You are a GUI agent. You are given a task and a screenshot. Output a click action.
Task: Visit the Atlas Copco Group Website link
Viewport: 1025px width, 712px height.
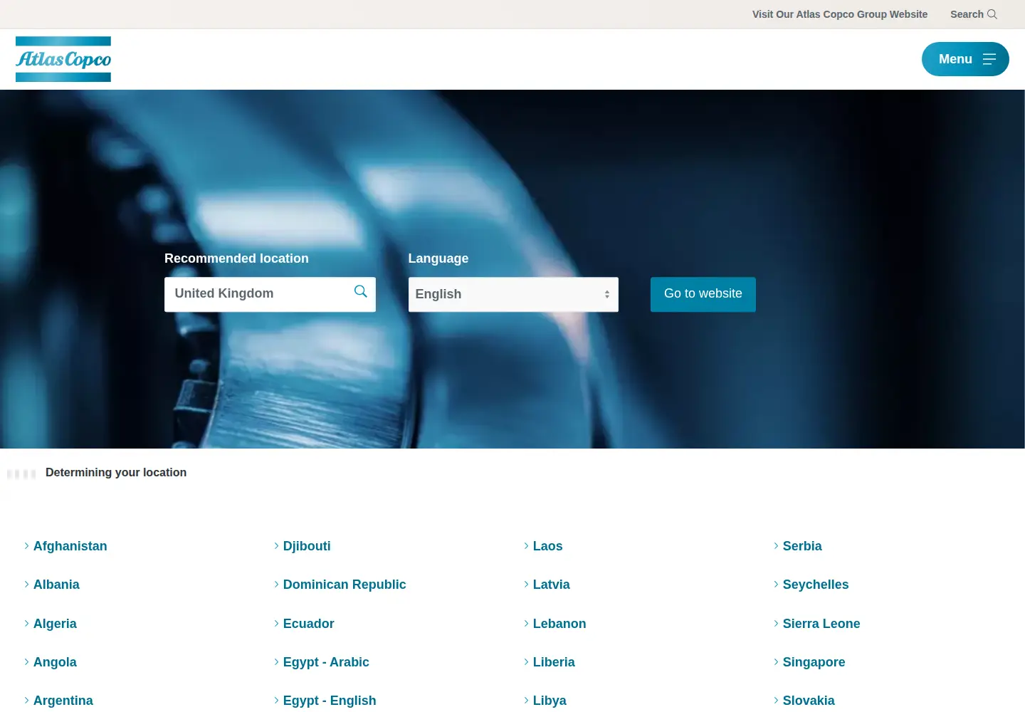[x=840, y=14]
